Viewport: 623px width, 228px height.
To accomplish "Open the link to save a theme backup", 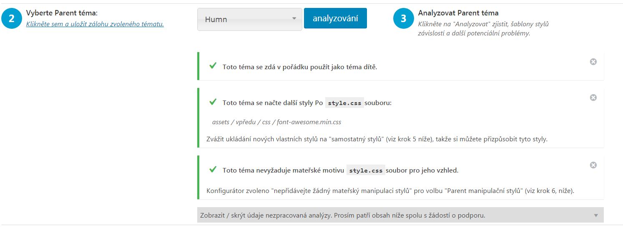I will coord(95,24).
